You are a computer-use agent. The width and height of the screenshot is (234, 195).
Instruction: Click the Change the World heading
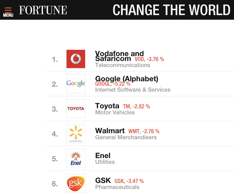(x=171, y=10)
